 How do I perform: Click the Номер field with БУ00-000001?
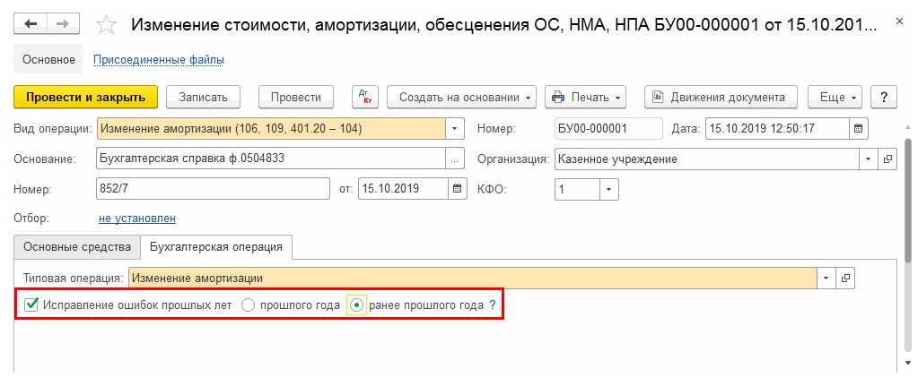click(x=608, y=128)
